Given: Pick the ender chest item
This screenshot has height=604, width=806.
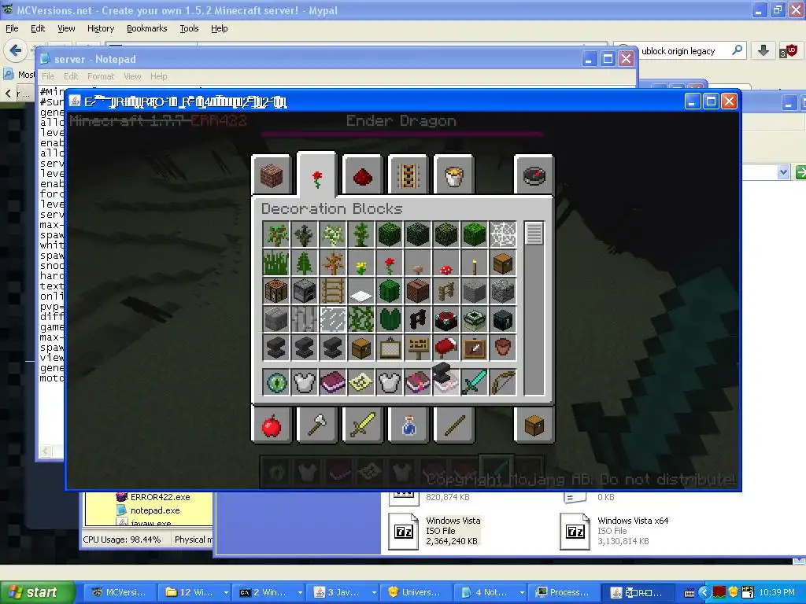Looking at the screenshot, I should click(x=503, y=319).
